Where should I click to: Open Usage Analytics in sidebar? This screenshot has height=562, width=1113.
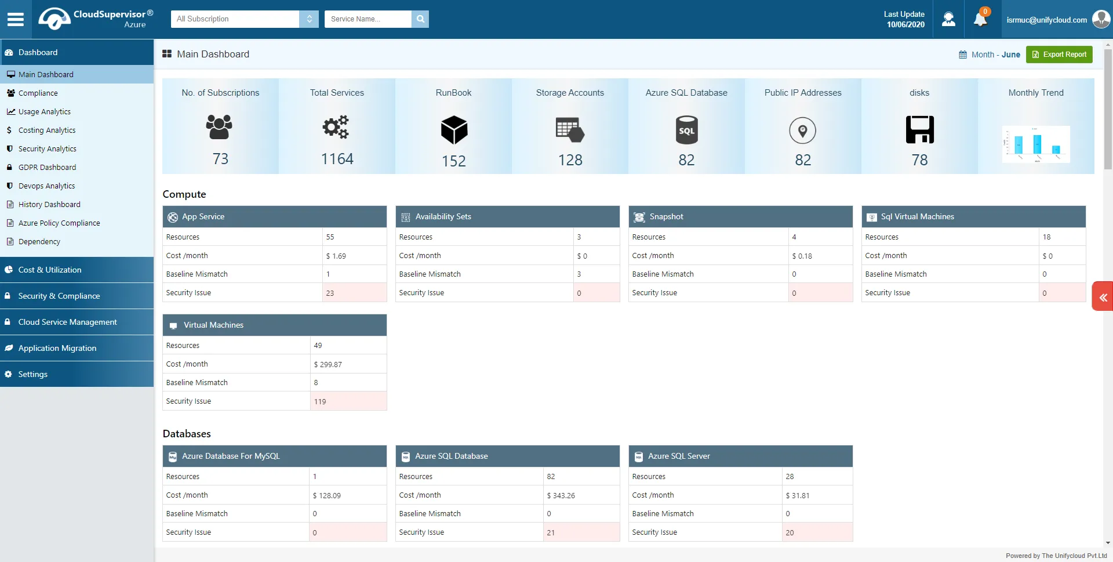45,112
